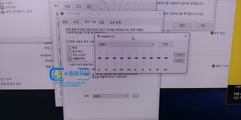Click the 62 Hz band slider
241x120 pixels.
point(107,58)
